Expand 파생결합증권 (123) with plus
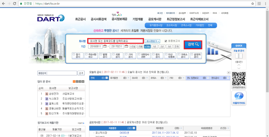The width and height of the screenshot is (269, 137). (x=228, y=128)
